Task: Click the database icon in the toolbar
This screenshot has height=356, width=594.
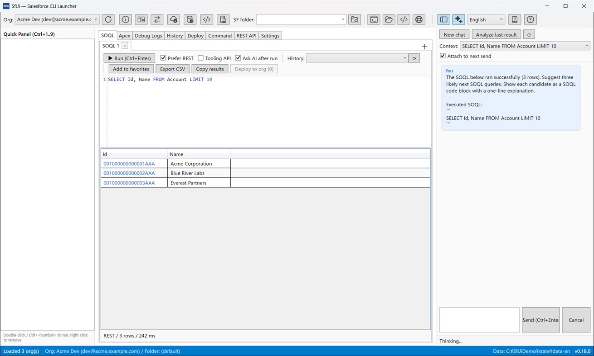Action: [190, 19]
